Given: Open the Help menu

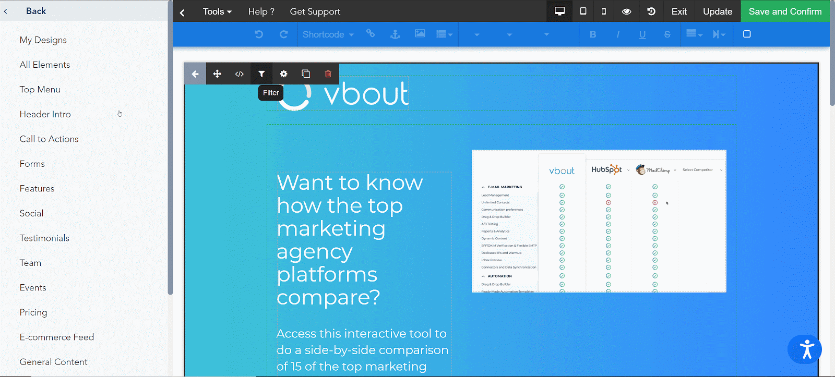Looking at the screenshot, I should (x=261, y=11).
